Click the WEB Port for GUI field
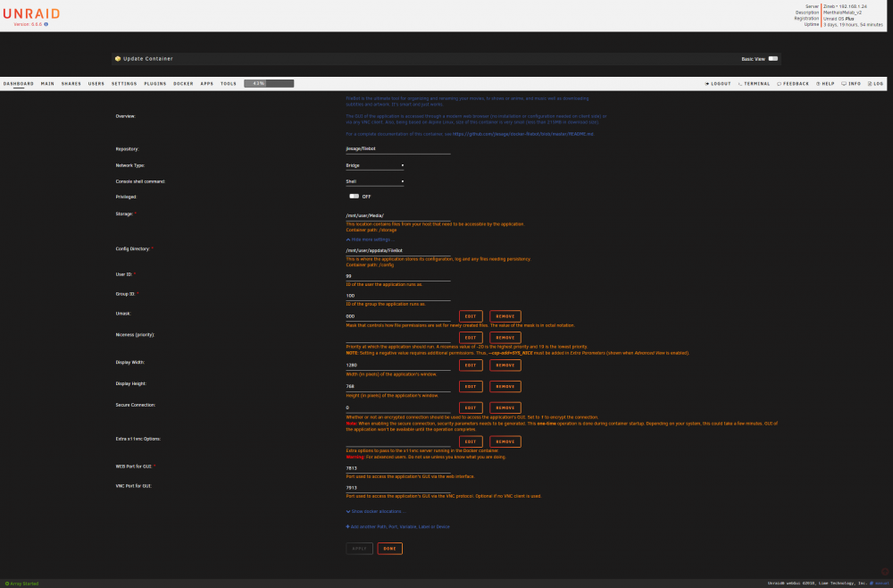 coord(398,468)
